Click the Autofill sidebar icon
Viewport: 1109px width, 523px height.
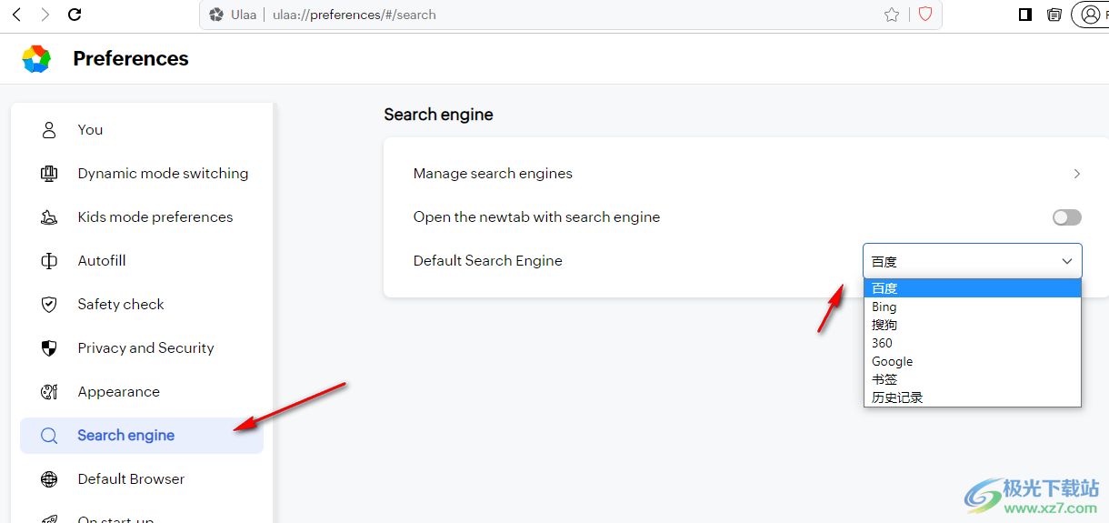coord(49,260)
